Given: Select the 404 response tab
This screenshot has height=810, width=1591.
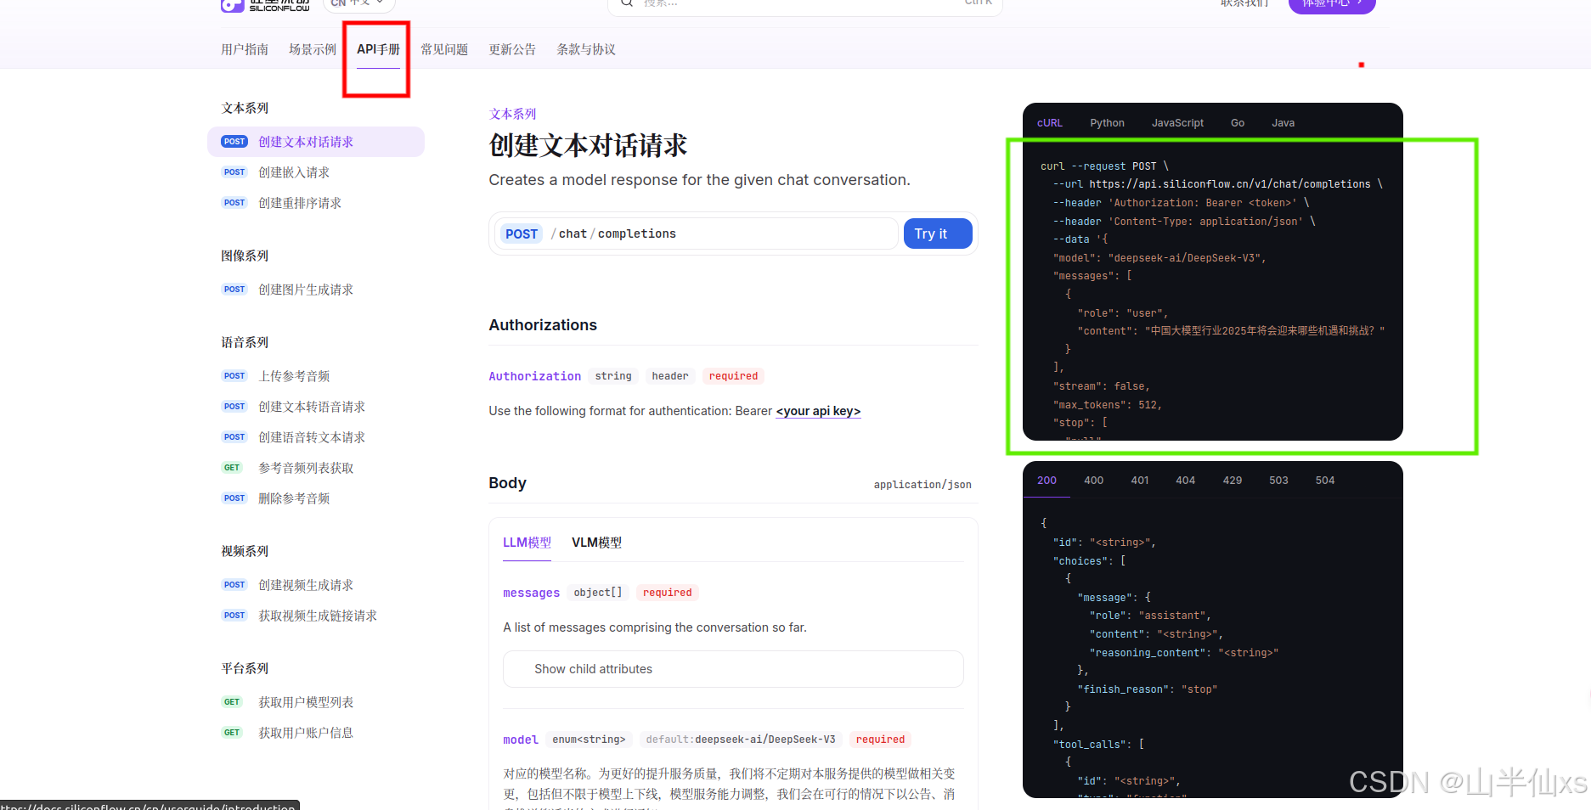Looking at the screenshot, I should click(x=1185, y=481).
